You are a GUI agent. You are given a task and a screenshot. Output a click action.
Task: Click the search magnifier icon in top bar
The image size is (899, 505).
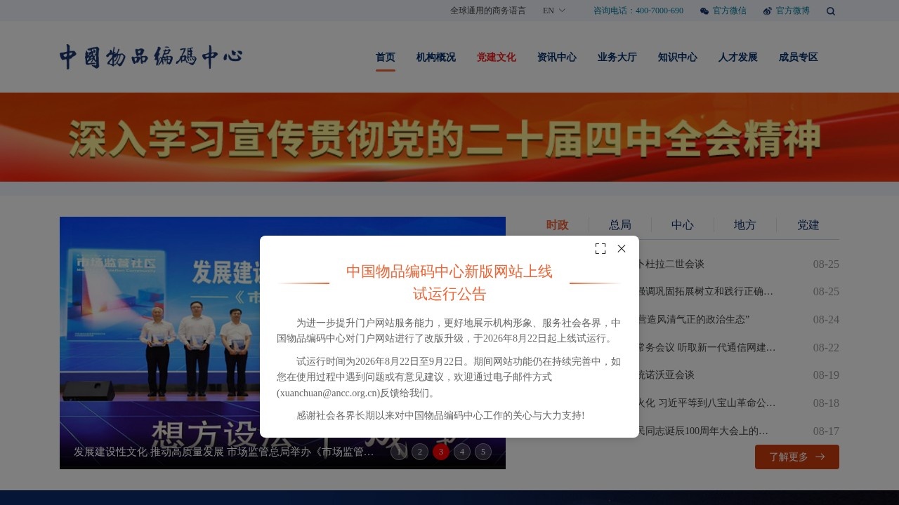[x=831, y=11]
